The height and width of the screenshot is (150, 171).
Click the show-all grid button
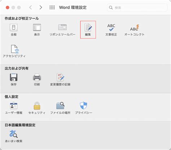(52, 8)
